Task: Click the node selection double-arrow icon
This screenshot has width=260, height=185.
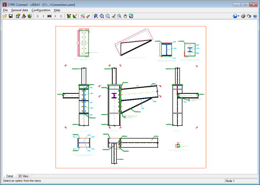Action: pyautogui.click(x=49, y=16)
